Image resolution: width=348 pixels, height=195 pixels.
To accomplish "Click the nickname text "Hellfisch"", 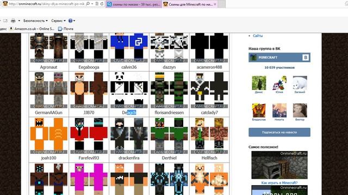I will [x=209, y=158].
